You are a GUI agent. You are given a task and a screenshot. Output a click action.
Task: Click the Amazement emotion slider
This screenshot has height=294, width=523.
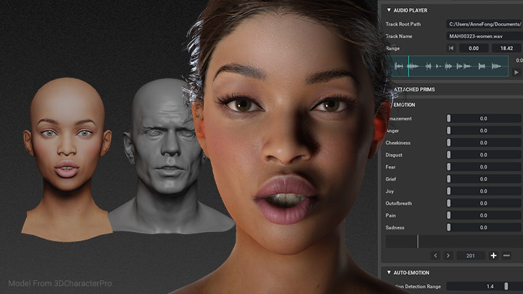484,118
